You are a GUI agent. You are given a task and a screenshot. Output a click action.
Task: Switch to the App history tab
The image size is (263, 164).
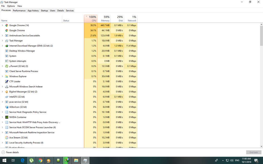[x=33, y=11]
